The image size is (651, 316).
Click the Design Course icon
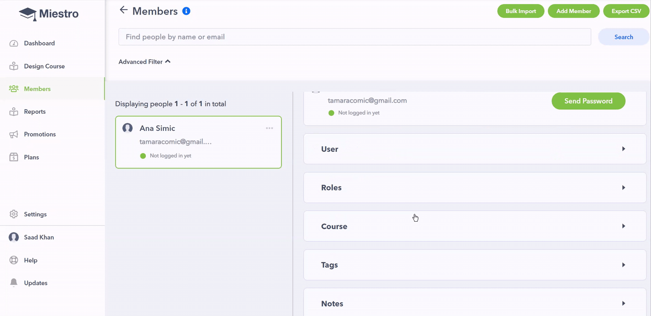point(14,66)
